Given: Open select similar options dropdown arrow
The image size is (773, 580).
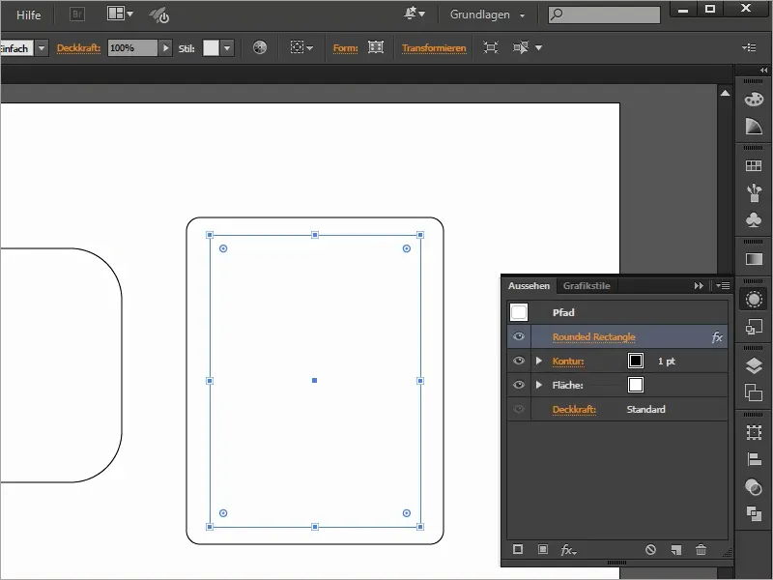Looking at the screenshot, I should (x=538, y=47).
